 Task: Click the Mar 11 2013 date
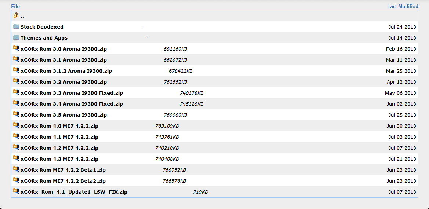(401, 60)
